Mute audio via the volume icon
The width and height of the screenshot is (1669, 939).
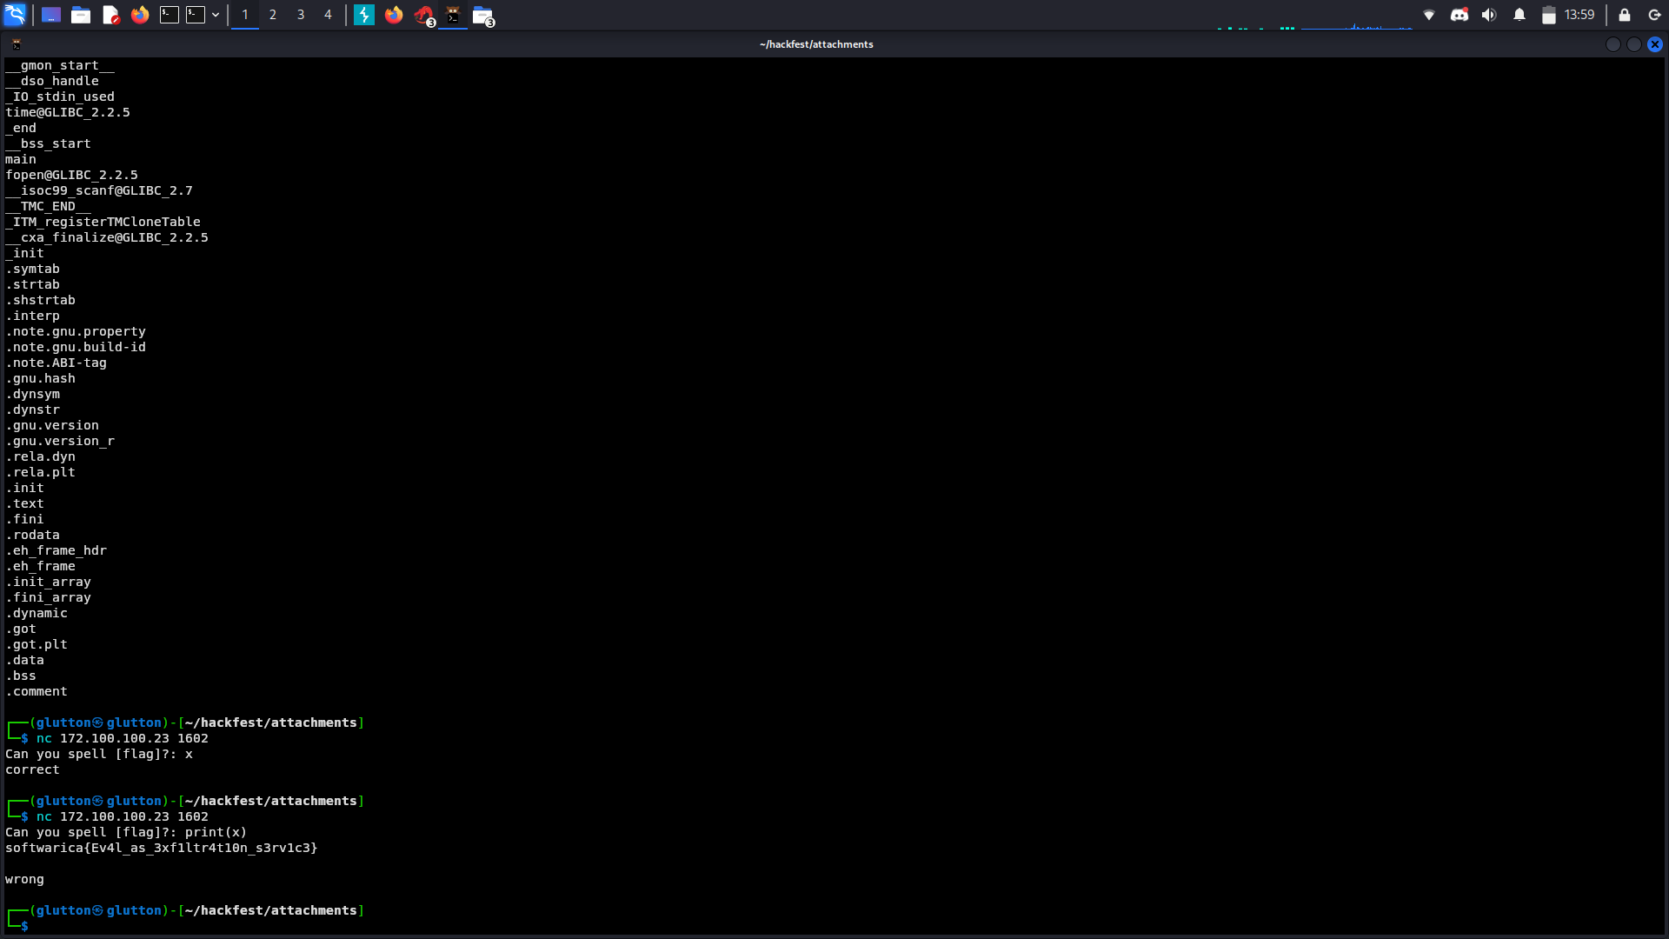pyautogui.click(x=1488, y=14)
